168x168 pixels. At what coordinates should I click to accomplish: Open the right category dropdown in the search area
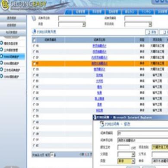[x=138, y=24]
